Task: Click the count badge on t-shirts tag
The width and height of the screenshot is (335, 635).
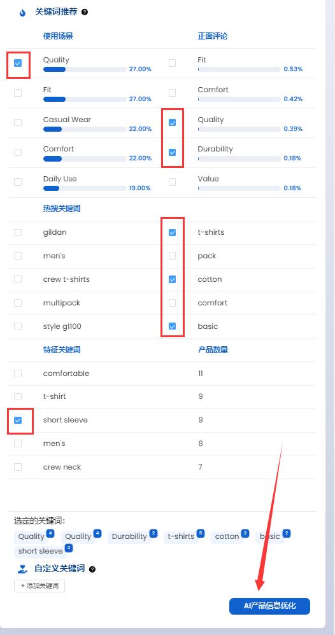Action: tap(201, 533)
